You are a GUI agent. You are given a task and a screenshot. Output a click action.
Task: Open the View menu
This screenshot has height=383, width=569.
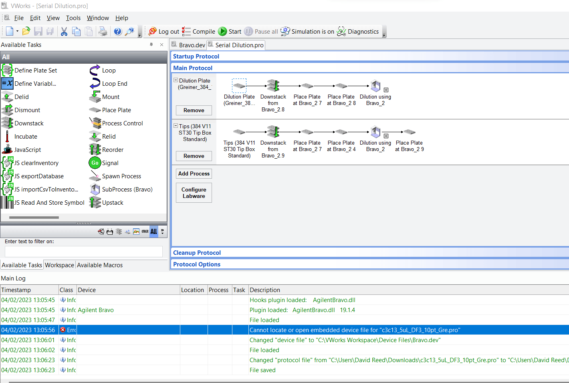(x=53, y=18)
